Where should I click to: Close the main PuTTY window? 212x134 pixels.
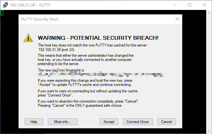coord(204,5)
